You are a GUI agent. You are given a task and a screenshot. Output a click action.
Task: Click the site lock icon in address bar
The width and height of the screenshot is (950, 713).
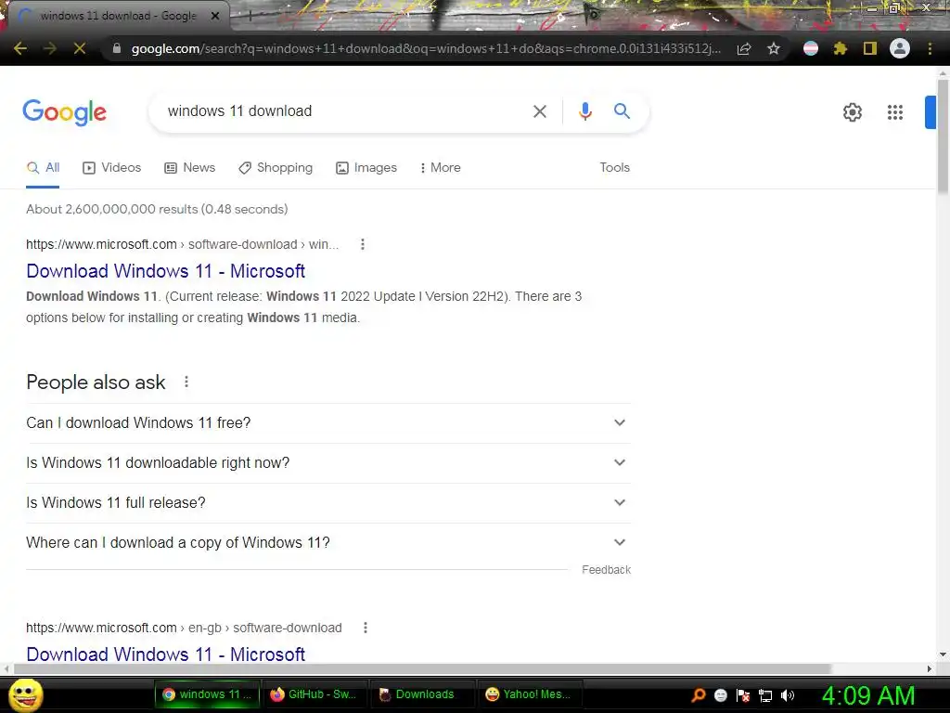117,48
